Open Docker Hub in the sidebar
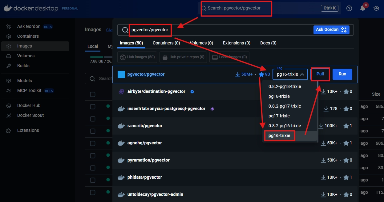Image resolution: width=384 pixels, height=202 pixels. click(x=34, y=105)
